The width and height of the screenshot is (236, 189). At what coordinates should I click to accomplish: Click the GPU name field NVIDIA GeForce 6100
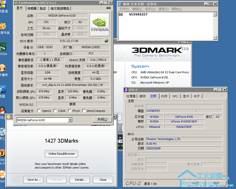coord(62,16)
